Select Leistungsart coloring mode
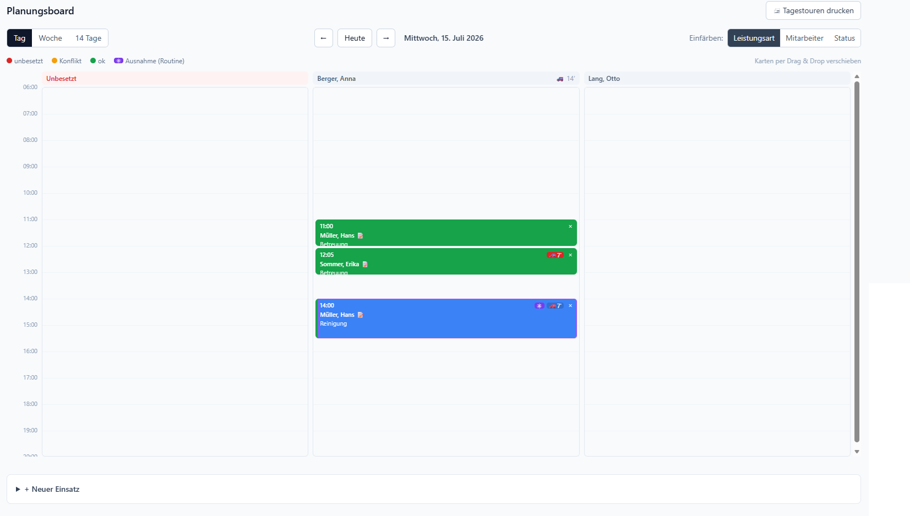The width and height of the screenshot is (910, 516). (754, 38)
